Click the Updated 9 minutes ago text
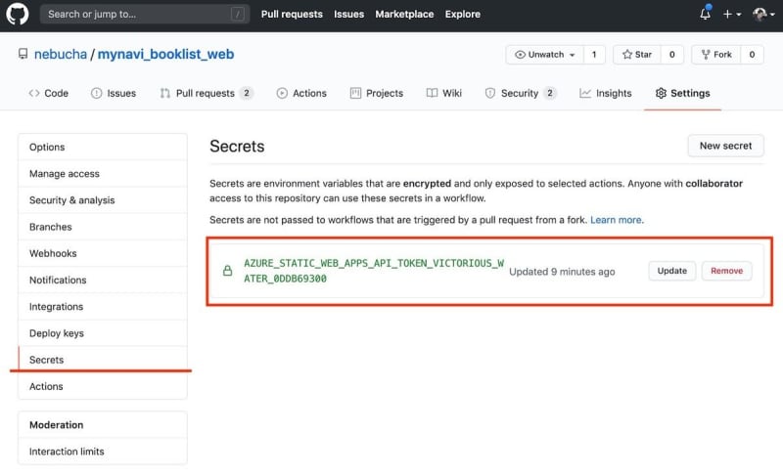The height and width of the screenshot is (476, 783). click(x=562, y=272)
